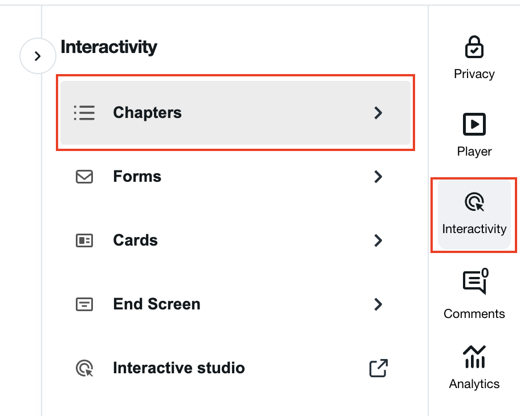Expand the End Screen chevron arrow

click(378, 304)
